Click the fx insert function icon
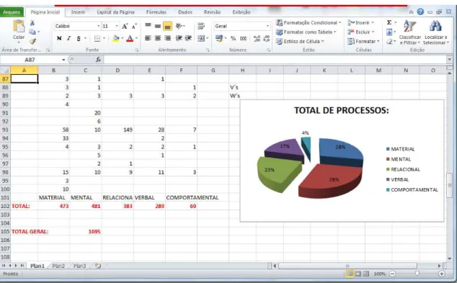 coord(99,60)
